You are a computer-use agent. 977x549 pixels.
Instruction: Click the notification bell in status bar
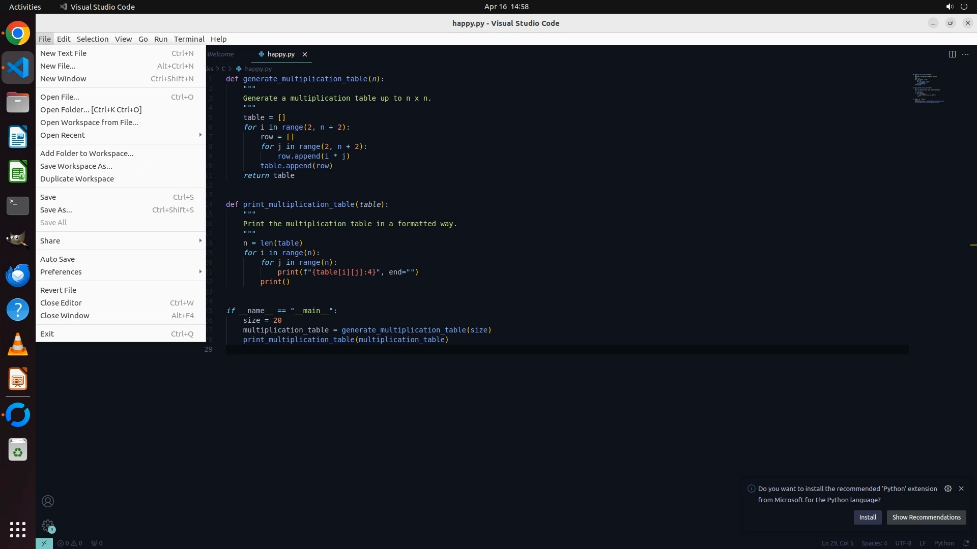pos(966,543)
